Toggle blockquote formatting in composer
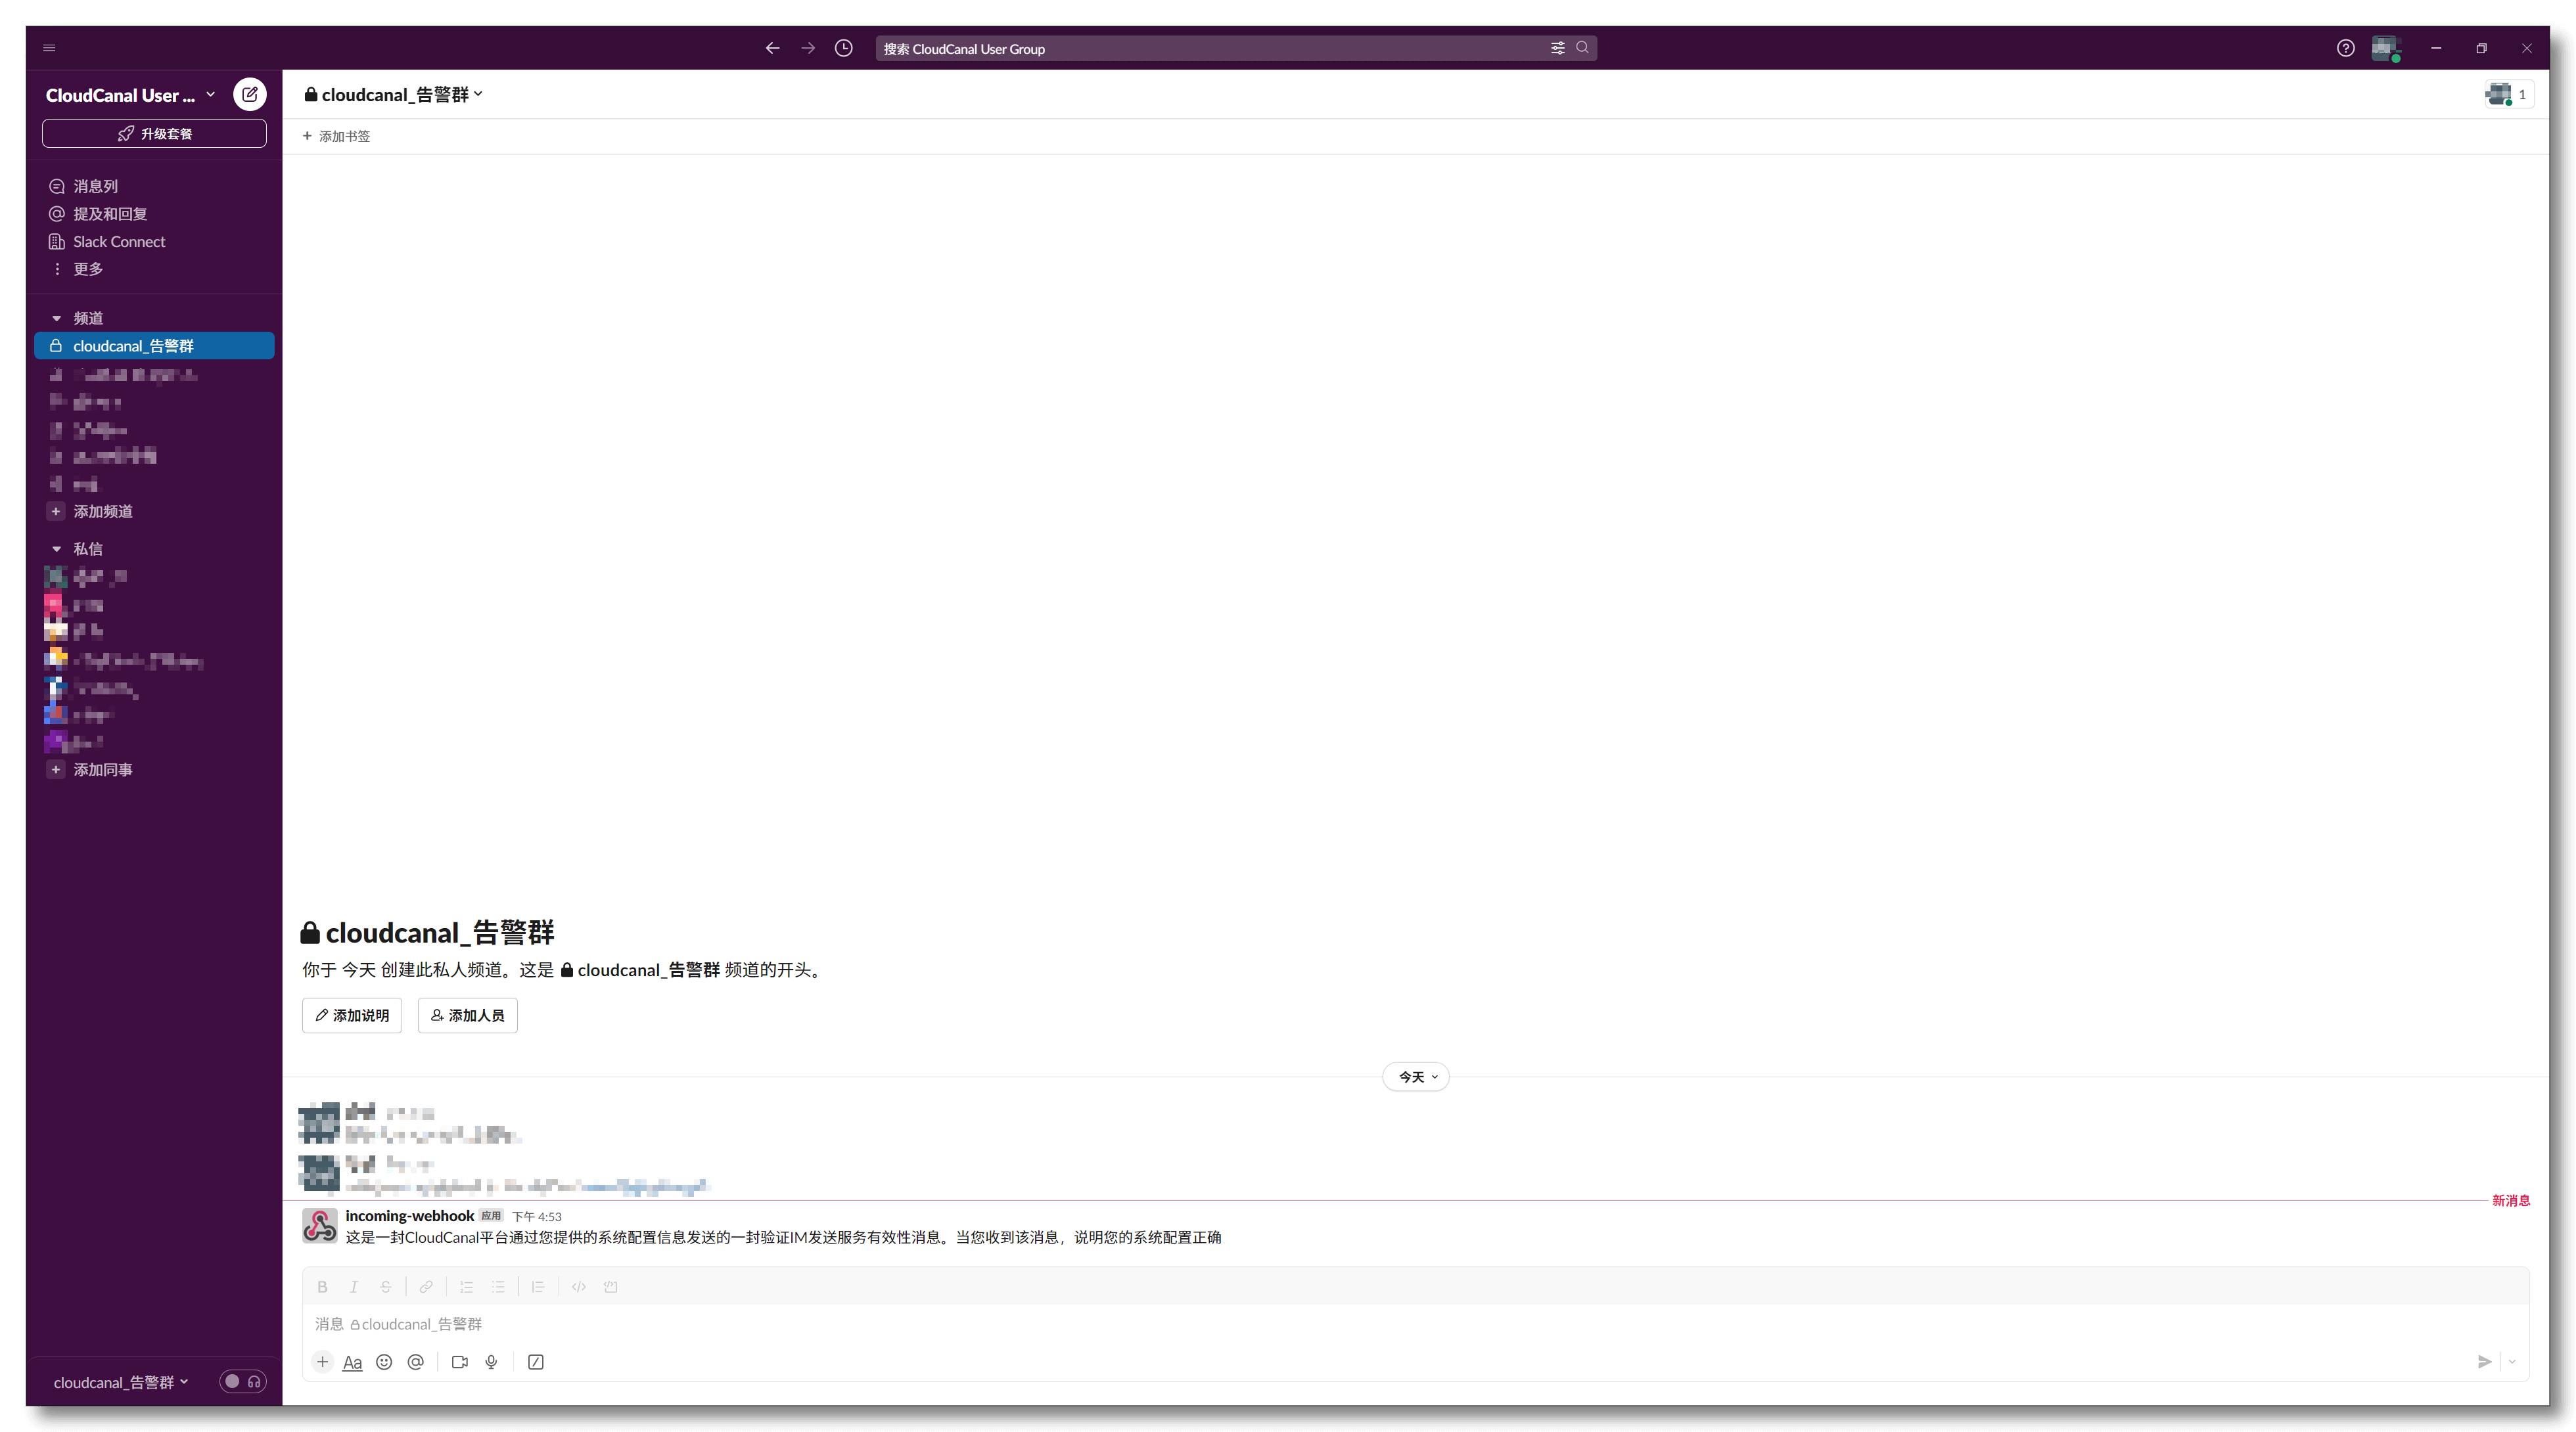Image resolution: width=2576 pixels, height=1432 pixels. (538, 1287)
